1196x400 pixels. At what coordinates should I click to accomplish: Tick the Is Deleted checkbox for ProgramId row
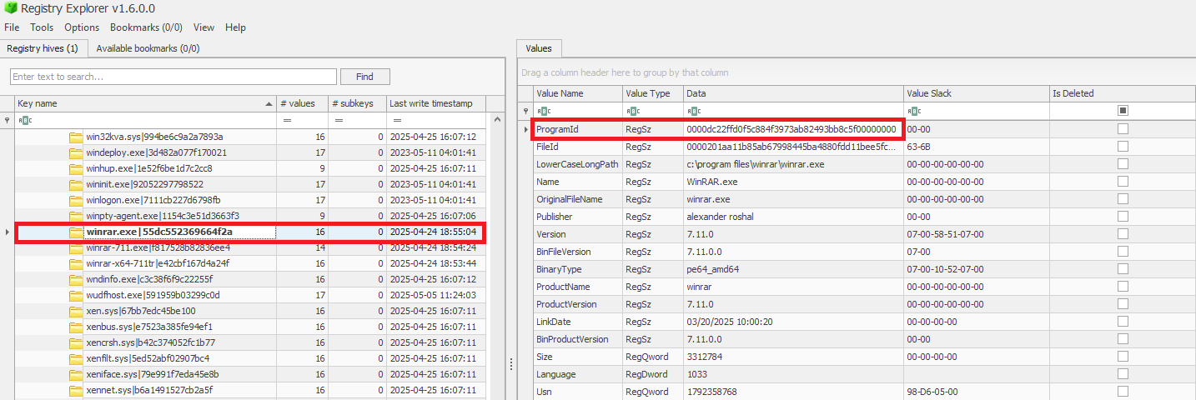[x=1123, y=129]
